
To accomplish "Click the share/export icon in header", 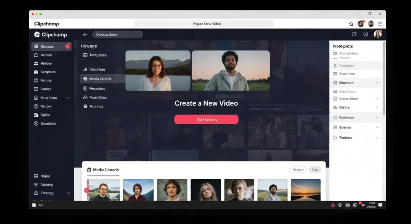I will coord(354,34).
